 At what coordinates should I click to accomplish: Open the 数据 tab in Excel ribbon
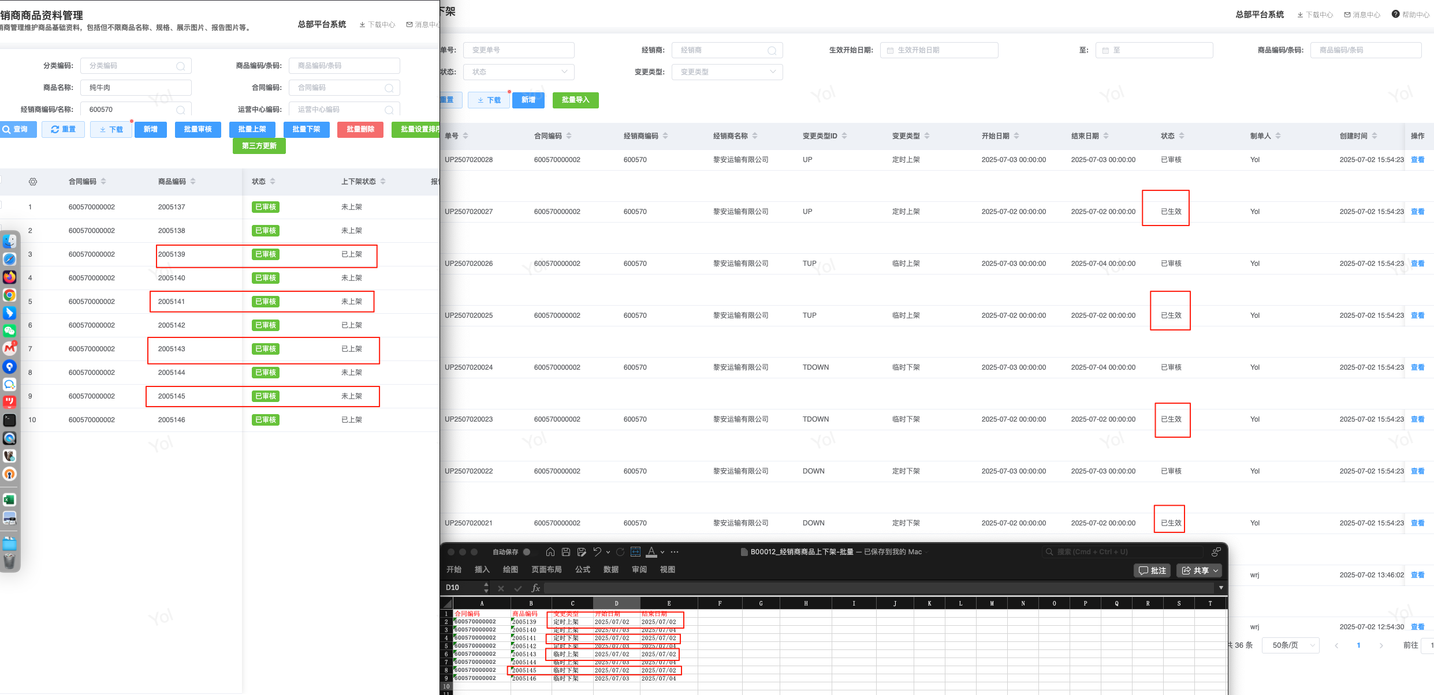pyautogui.click(x=610, y=569)
